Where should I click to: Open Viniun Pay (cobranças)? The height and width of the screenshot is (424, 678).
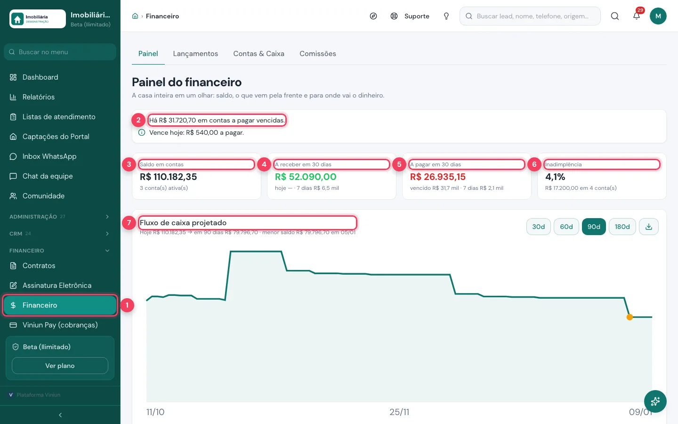click(x=60, y=325)
